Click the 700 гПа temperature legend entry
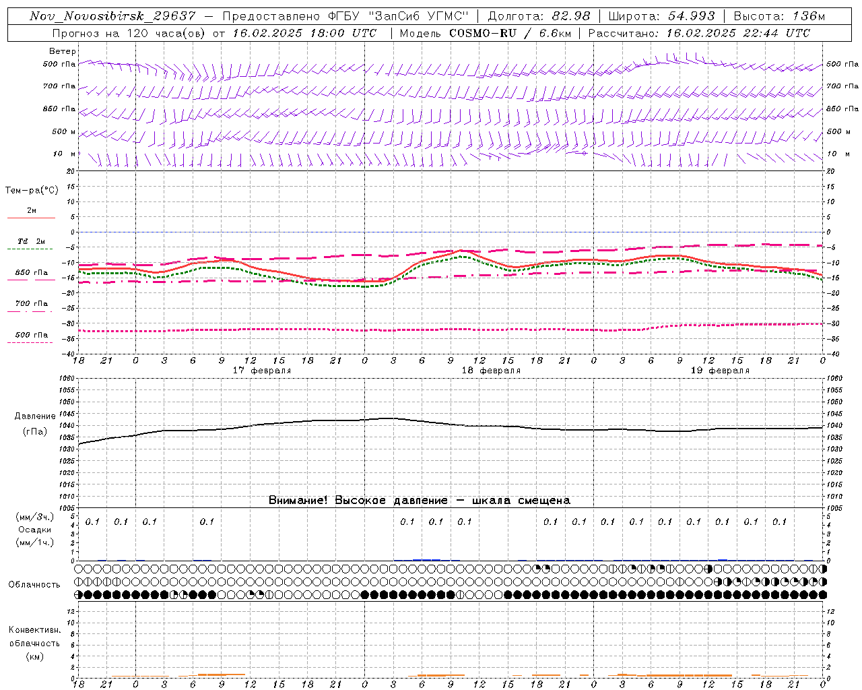The height and width of the screenshot is (690, 862). [32, 304]
